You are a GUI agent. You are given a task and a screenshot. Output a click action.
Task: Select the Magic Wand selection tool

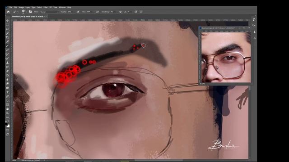click(7, 33)
